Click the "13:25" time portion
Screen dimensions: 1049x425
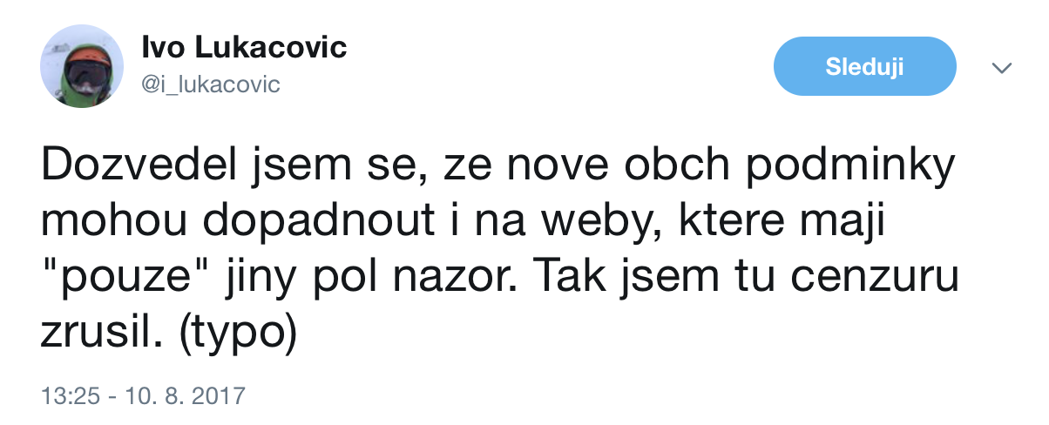point(70,396)
